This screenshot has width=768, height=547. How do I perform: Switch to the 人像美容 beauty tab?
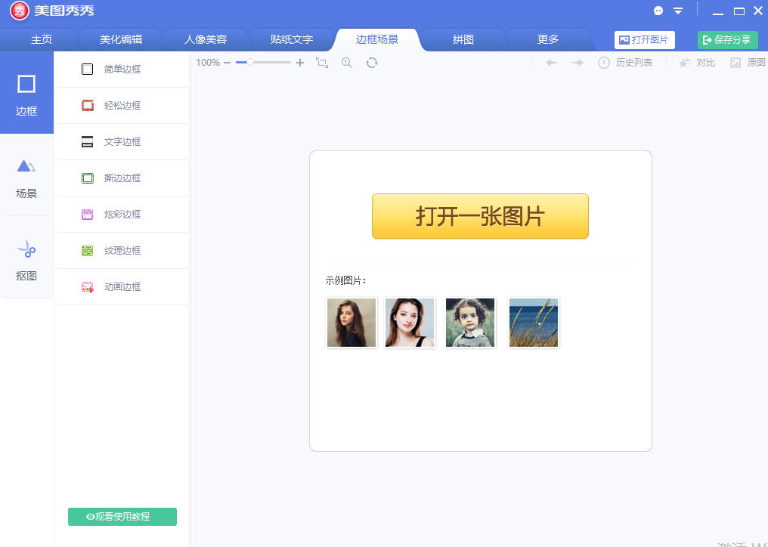(x=205, y=39)
